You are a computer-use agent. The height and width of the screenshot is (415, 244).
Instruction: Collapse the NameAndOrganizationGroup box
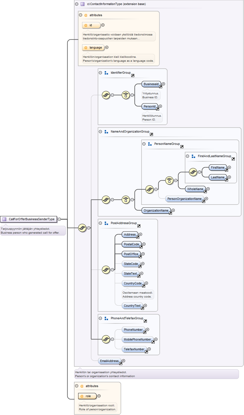tap(101, 132)
